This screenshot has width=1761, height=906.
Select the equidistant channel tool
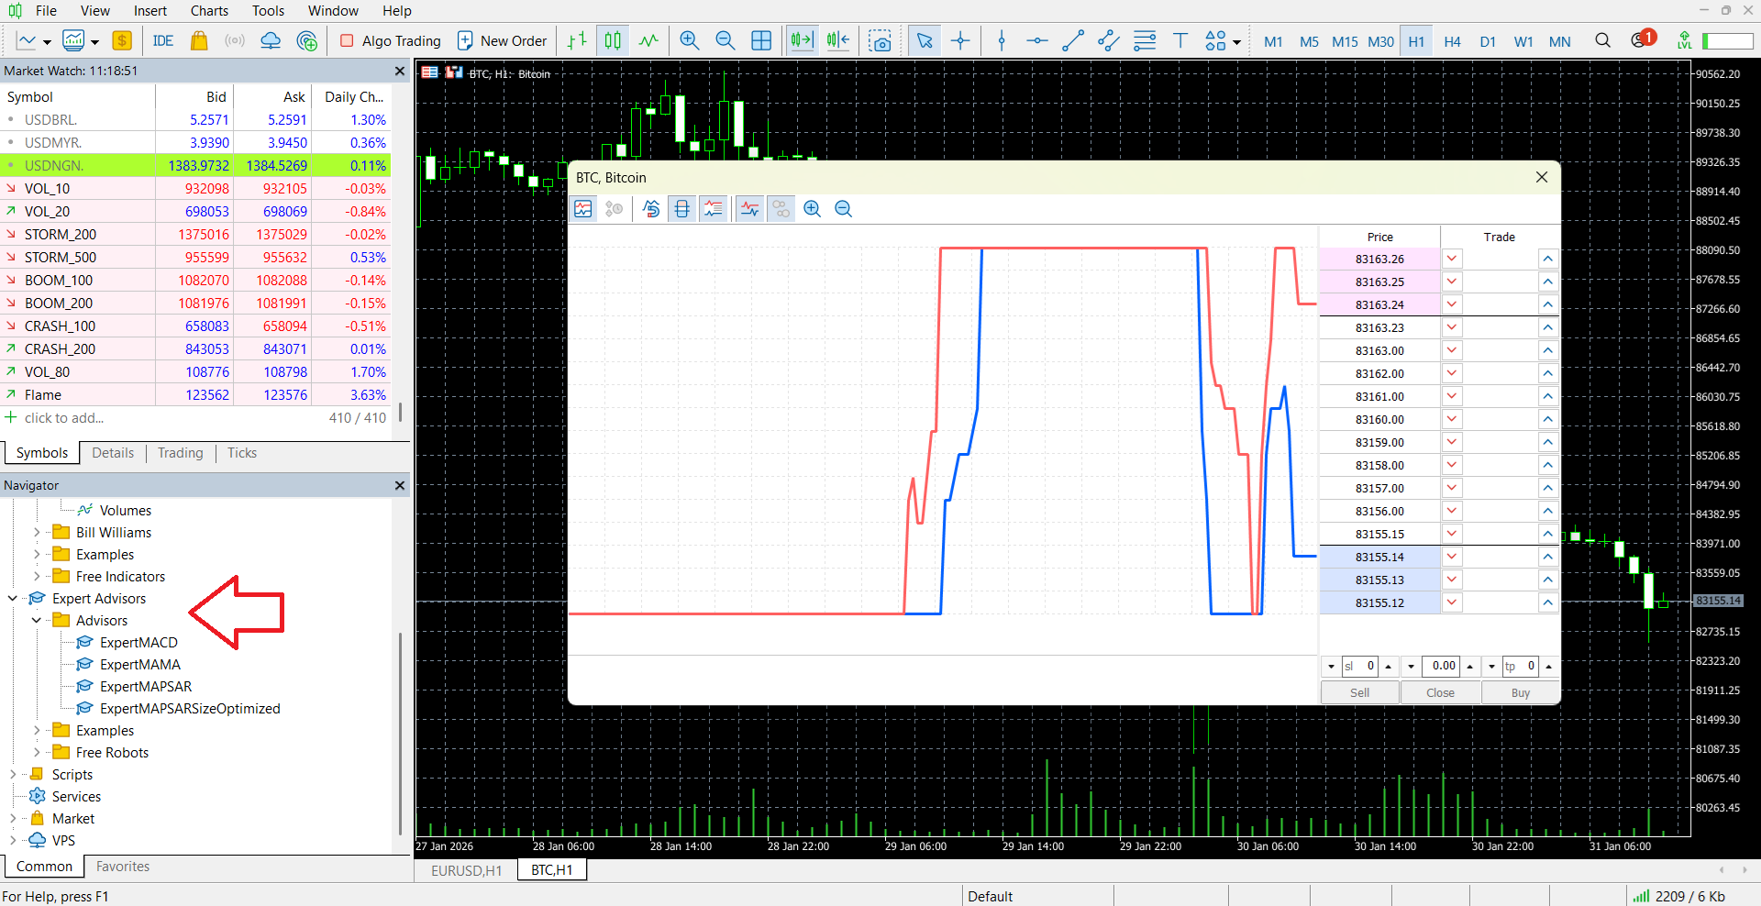1108,40
